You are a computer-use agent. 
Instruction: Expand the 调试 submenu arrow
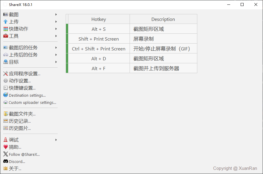pyautogui.click(x=56, y=140)
